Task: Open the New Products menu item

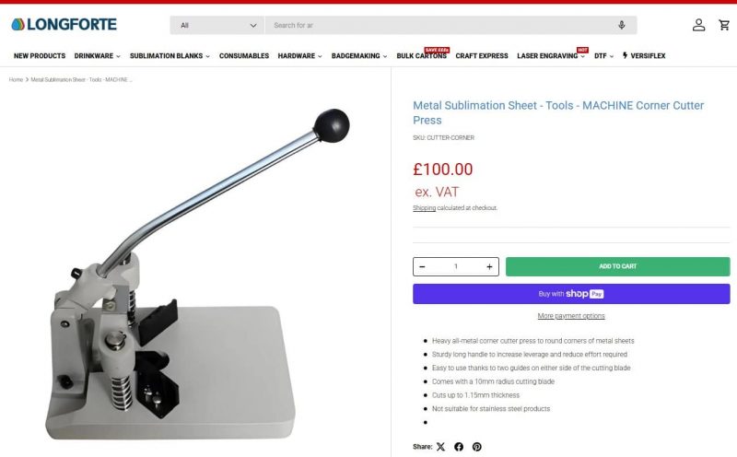Action: [x=40, y=55]
